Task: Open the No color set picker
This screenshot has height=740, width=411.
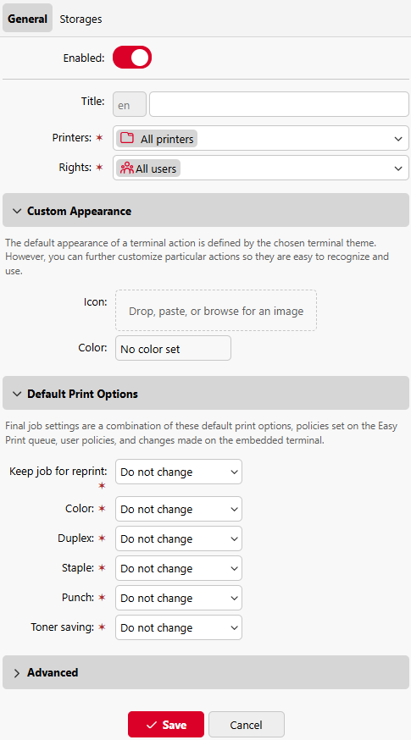Action: coord(173,349)
